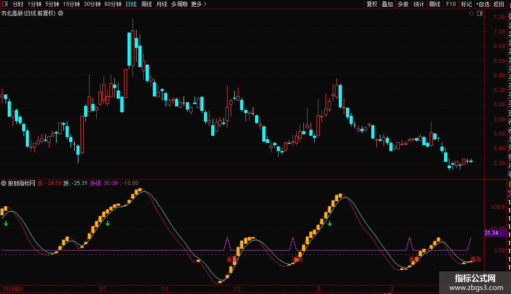Switch to 周线 weekly chart
The width and height of the screenshot is (511, 294).
pyautogui.click(x=147, y=4)
